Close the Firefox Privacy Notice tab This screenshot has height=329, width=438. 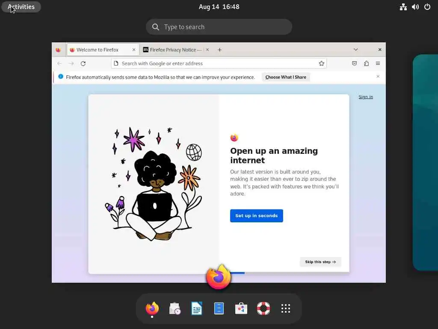pyautogui.click(x=207, y=50)
